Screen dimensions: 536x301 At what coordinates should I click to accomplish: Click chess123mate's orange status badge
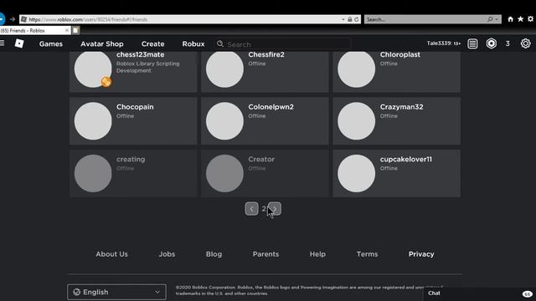[x=106, y=82]
